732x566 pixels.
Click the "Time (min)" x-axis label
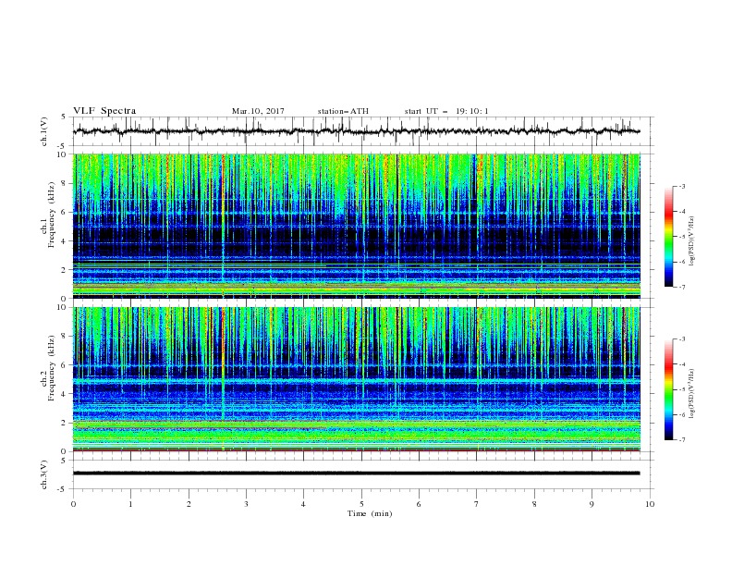coord(370,513)
